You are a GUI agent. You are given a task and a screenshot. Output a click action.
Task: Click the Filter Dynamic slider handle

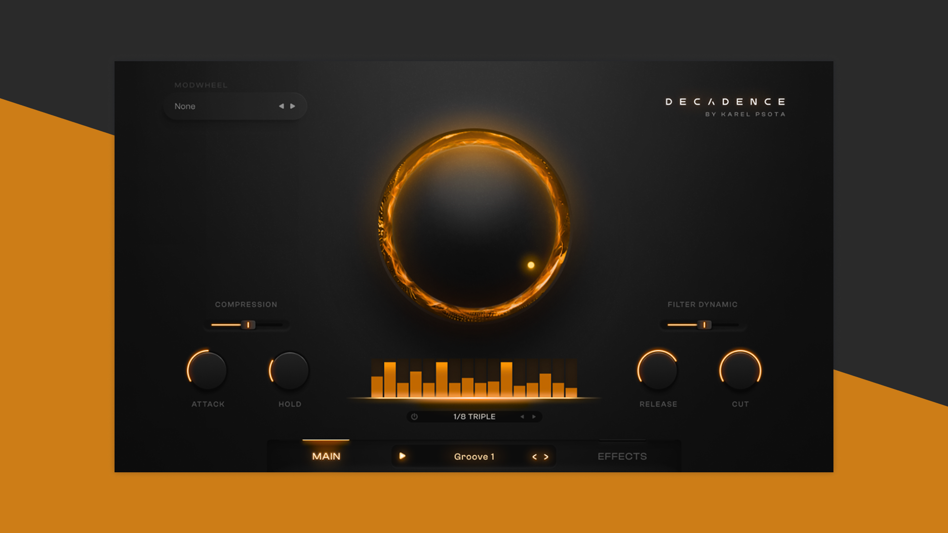coord(705,325)
